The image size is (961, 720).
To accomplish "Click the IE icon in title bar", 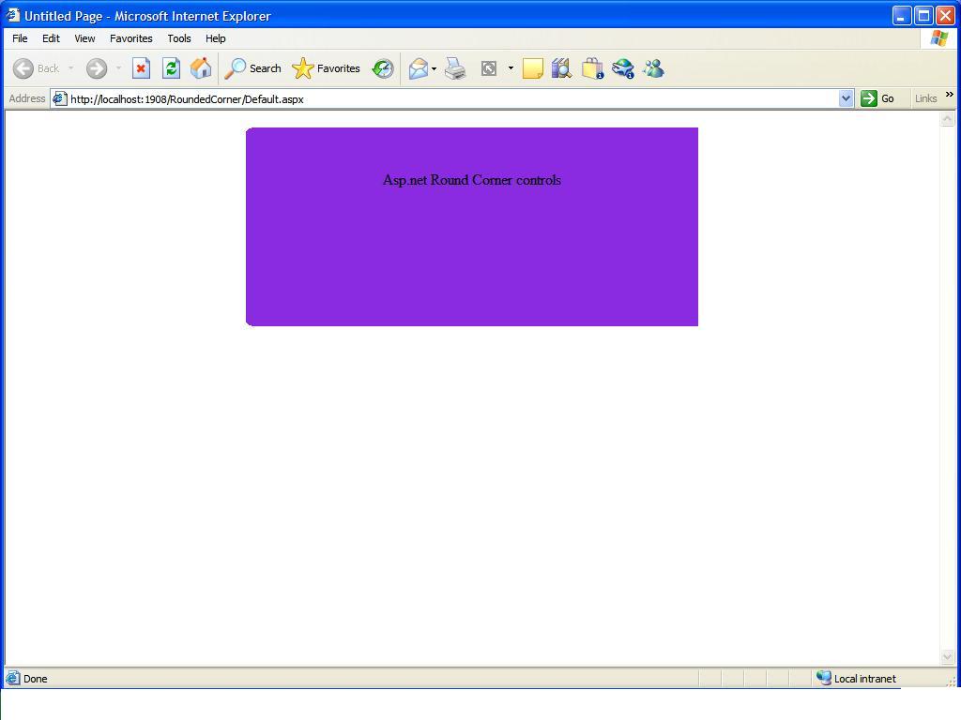I will [13, 15].
